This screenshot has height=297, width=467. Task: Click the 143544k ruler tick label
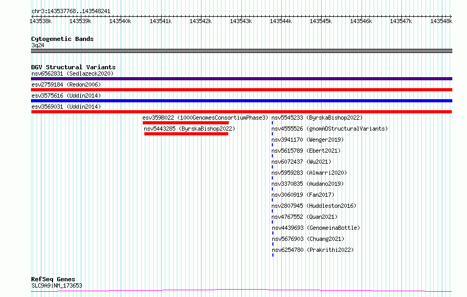(281, 21)
